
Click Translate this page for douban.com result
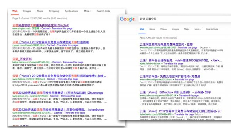[x=187, y=47]
